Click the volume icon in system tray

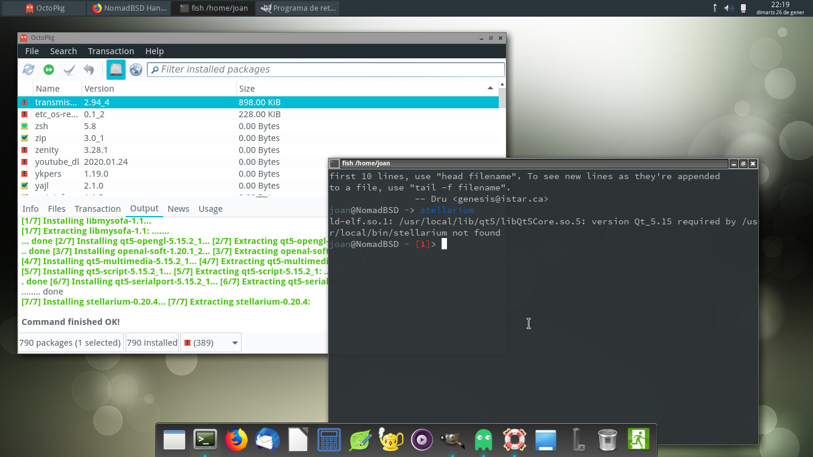(728, 8)
